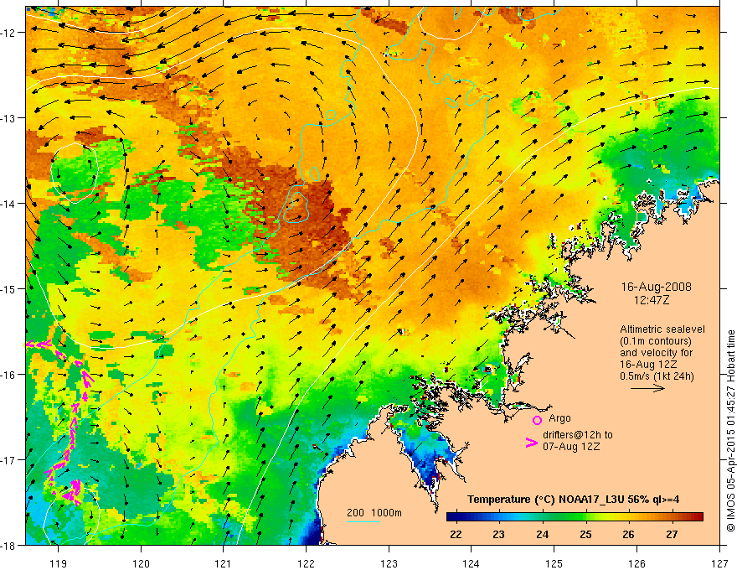The height and width of the screenshot is (570, 737).
Task: Click the '(0.1m contours)' caption text
Action: (656, 341)
